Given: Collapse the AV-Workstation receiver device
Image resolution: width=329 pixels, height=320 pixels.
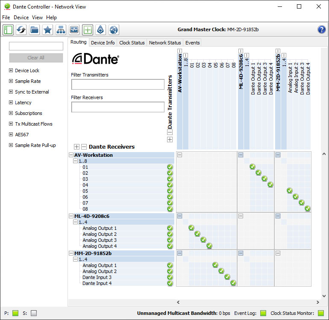Looking at the screenshot, I should point(71,155).
